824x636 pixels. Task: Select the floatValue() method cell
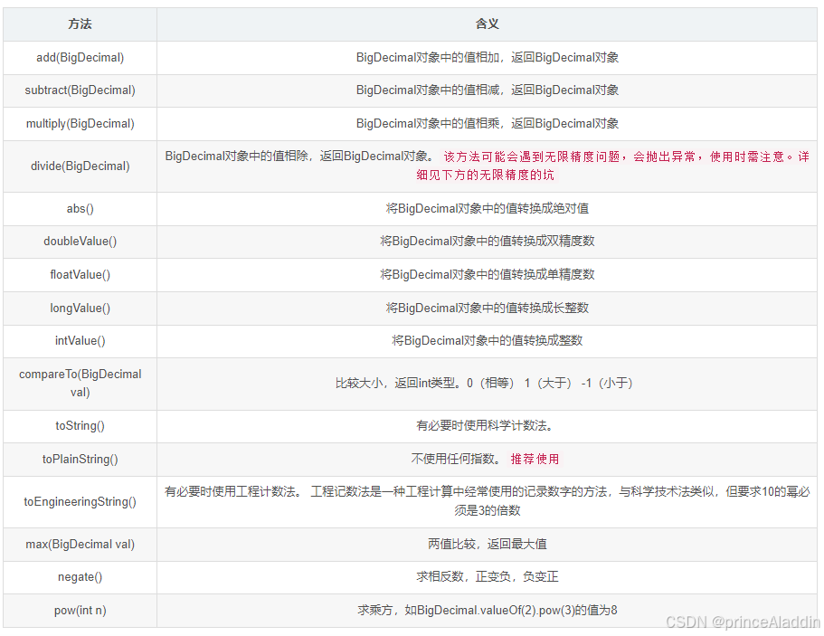point(80,274)
